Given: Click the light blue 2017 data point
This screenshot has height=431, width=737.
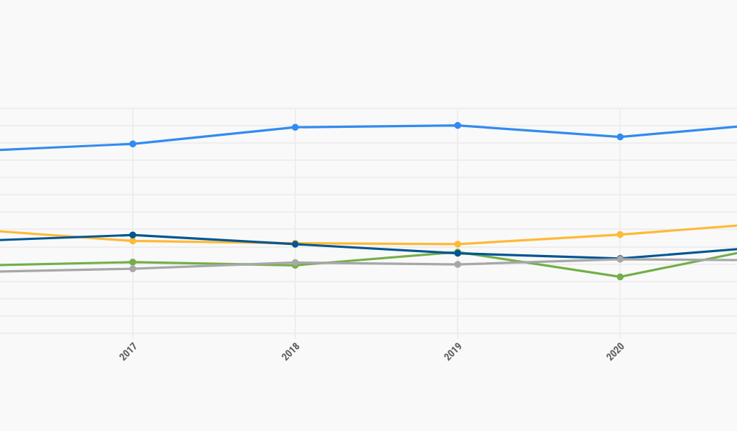Looking at the screenshot, I should click(x=133, y=144).
